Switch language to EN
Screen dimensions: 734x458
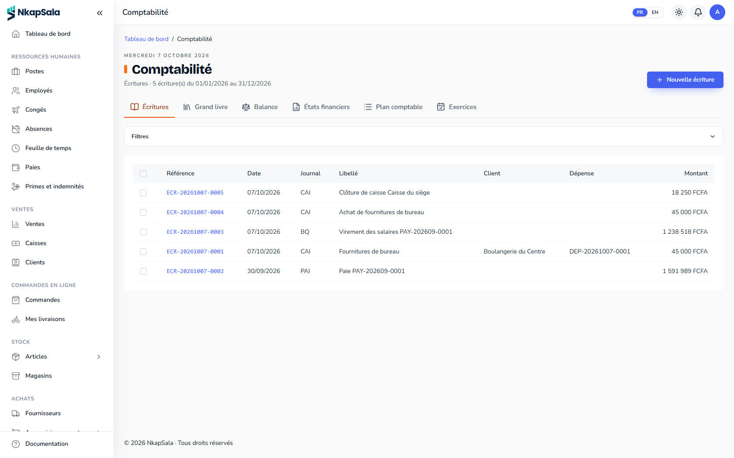tap(655, 12)
